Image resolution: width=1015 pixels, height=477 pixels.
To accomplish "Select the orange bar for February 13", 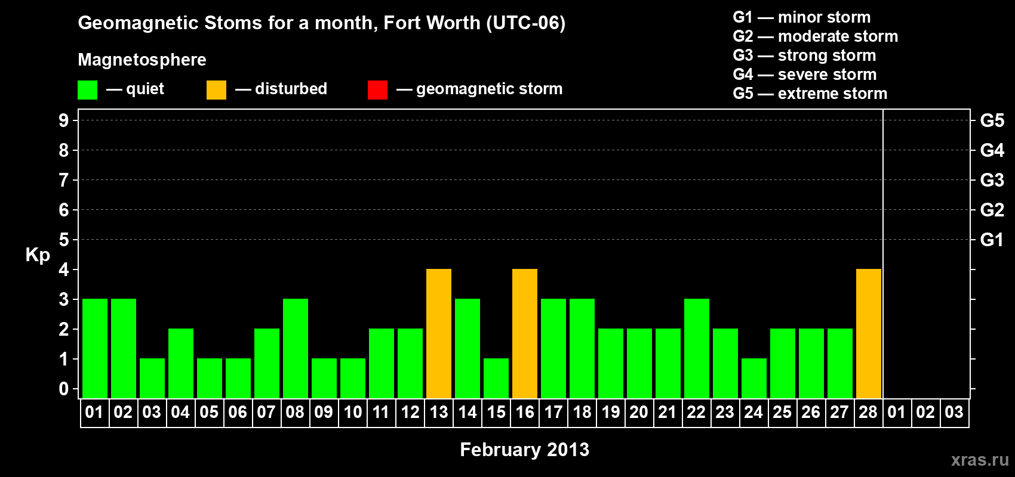I will pos(439,333).
